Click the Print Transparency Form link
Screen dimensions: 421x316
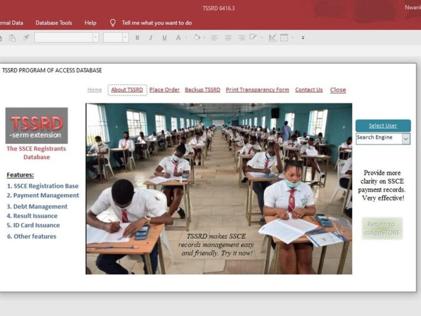coord(258,90)
